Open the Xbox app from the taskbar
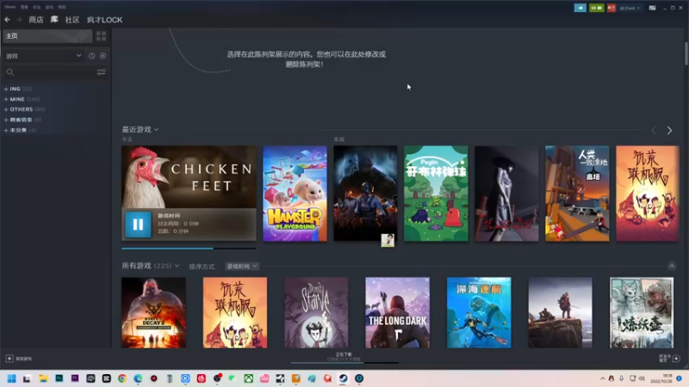689x387 pixels. point(249,378)
